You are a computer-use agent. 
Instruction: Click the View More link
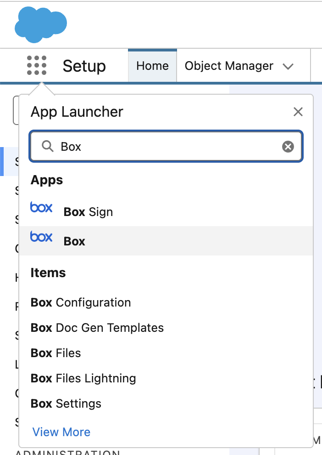coord(61,432)
